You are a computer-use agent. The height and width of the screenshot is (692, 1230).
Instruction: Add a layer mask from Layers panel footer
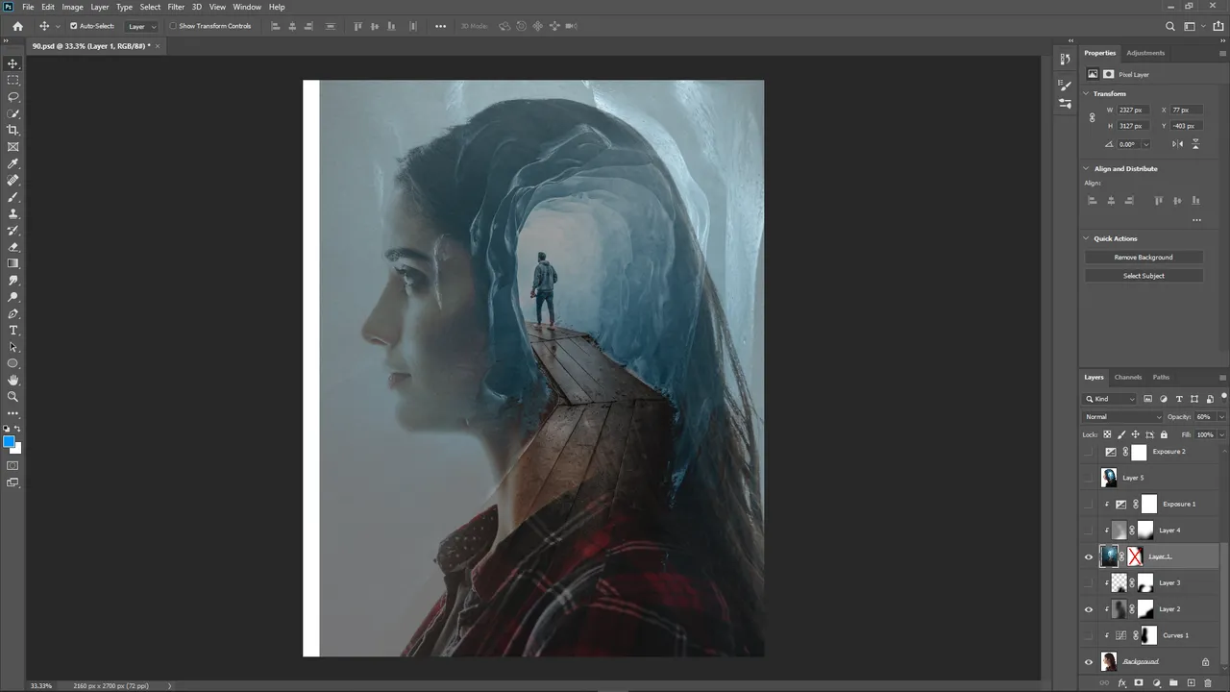[x=1139, y=683]
